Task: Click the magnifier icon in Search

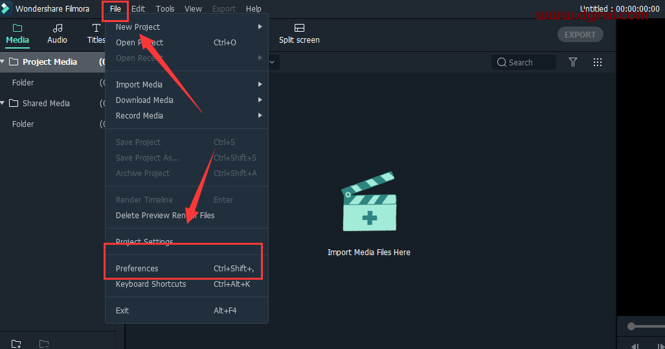Action: point(501,62)
